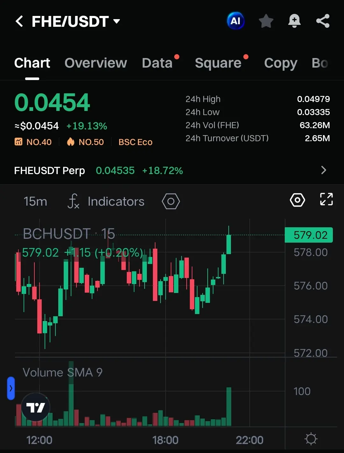This screenshot has width=344, height=453.
Task: Set a price alert with bell icon
Action: [294, 21]
